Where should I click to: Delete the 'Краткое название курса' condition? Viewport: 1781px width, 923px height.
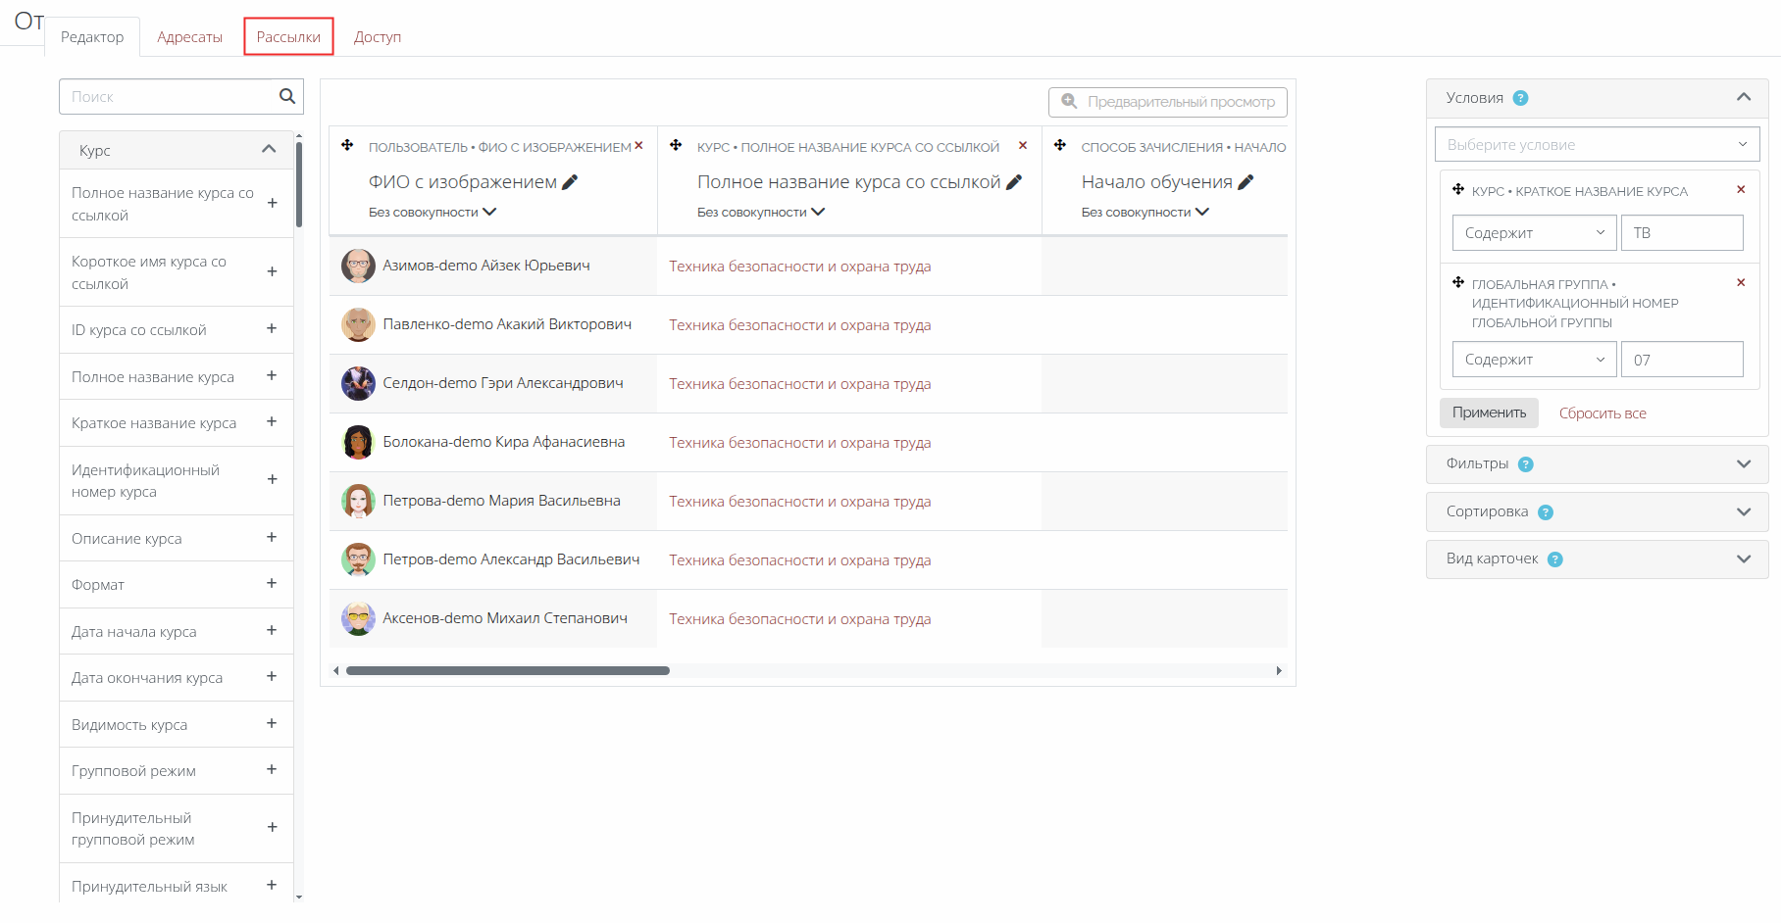(x=1741, y=190)
